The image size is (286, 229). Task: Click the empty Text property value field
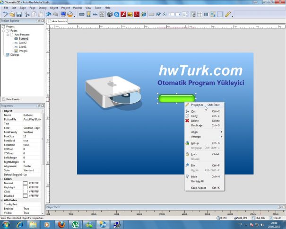click(x=32, y=123)
